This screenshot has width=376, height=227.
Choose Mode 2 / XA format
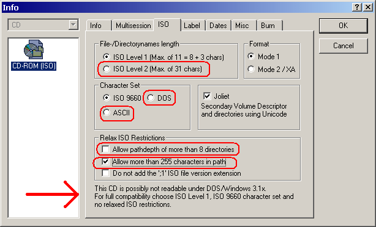tap(251, 69)
